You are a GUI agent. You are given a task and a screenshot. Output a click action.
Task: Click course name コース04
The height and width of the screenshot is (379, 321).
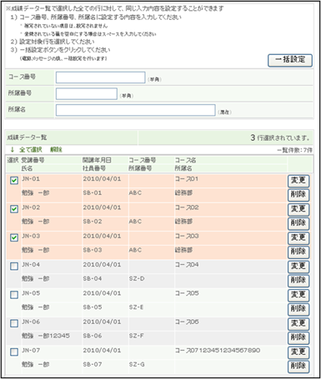point(187,265)
